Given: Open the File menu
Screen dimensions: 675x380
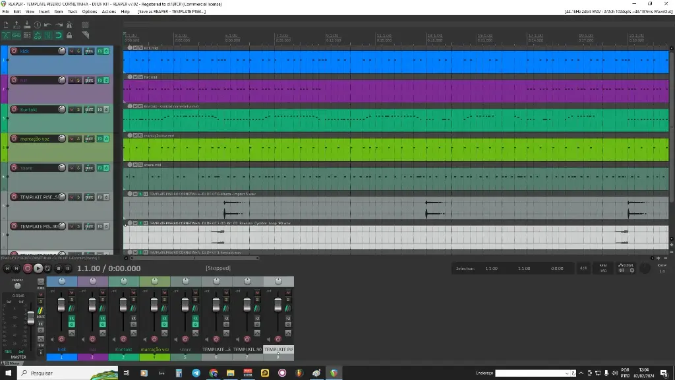Looking at the screenshot, I should 5,12.
